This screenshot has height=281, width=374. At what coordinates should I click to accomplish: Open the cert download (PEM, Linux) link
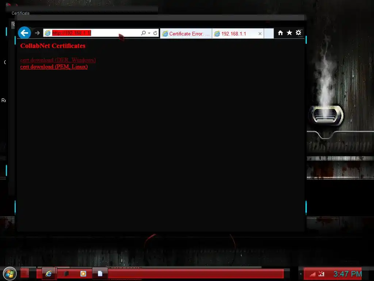pos(54,67)
